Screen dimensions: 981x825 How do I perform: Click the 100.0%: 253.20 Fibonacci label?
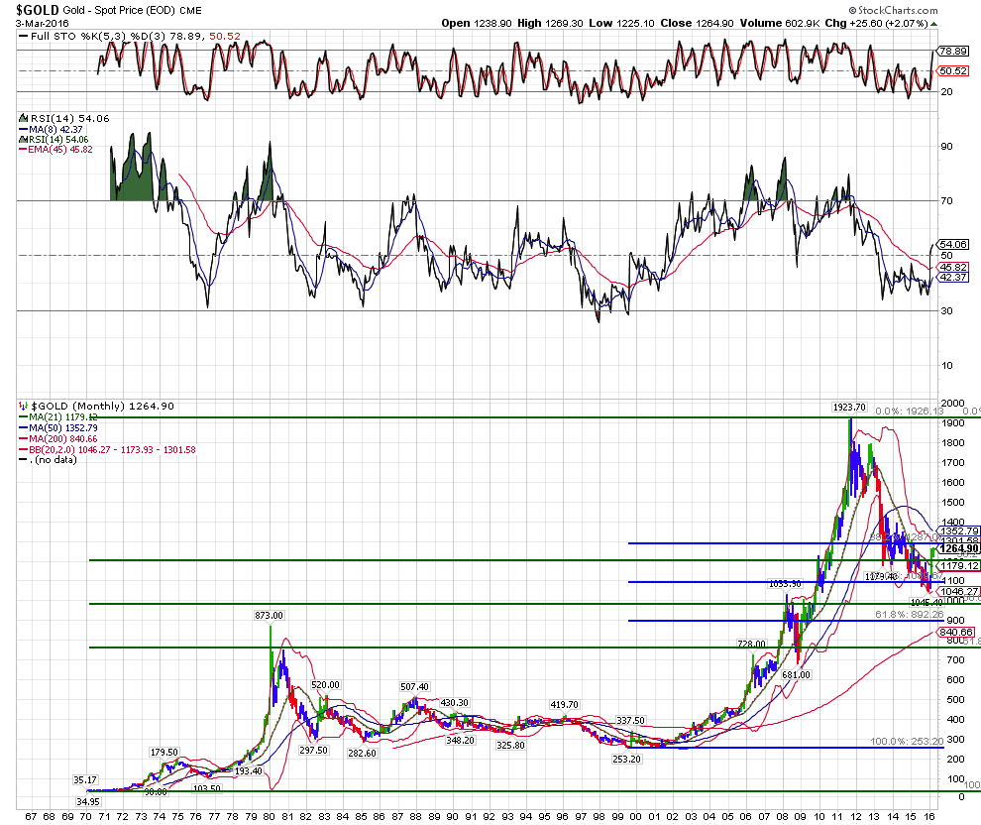coord(903,741)
